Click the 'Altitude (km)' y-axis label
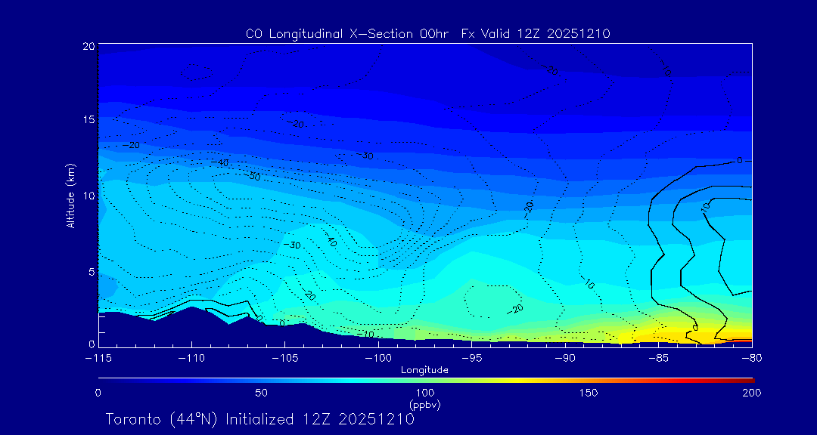The image size is (817, 435). (70, 196)
